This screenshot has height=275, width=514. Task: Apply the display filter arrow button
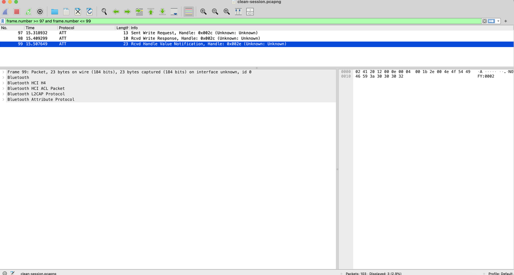point(491,21)
